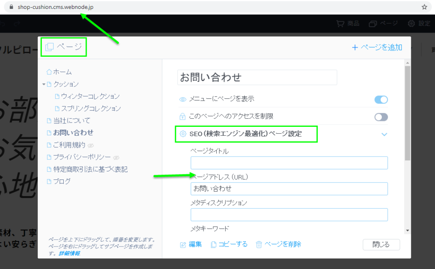The image size is (435, 269).
Task: Select 当社について page in the list
Action: pyautogui.click(x=72, y=121)
